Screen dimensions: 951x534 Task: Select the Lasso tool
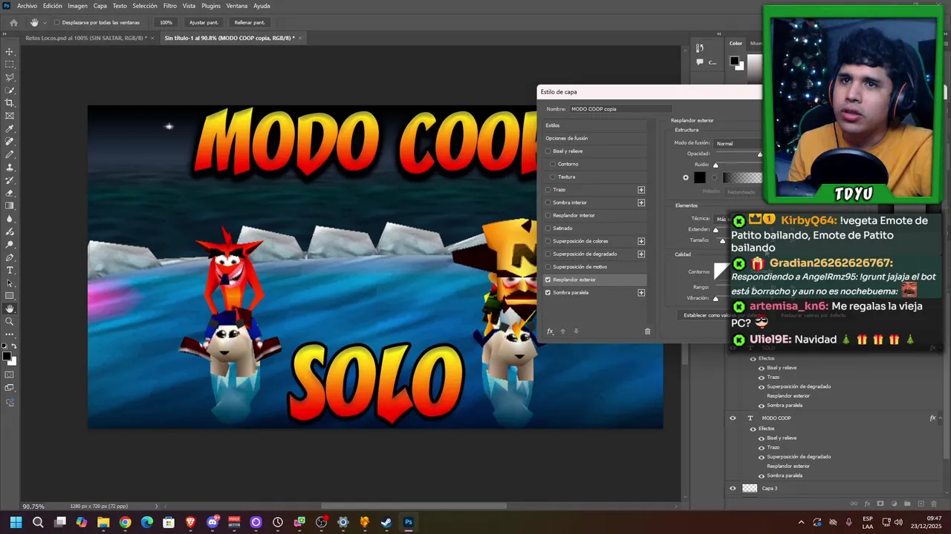(x=10, y=77)
